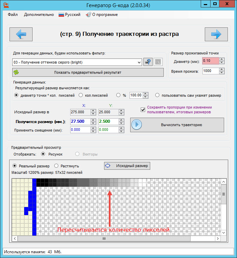The width and height of the screenshot is (237, 258).
Task: Select пользователь сам укажет размер option
Action: click(x=157, y=95)
